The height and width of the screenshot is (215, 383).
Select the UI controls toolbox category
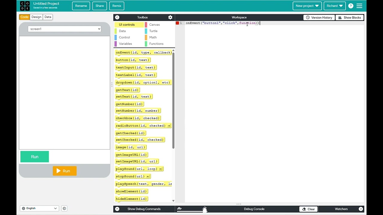pyautogui.click(x=129, y=25)
